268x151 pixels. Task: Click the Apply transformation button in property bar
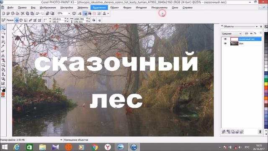pos(100,20)
